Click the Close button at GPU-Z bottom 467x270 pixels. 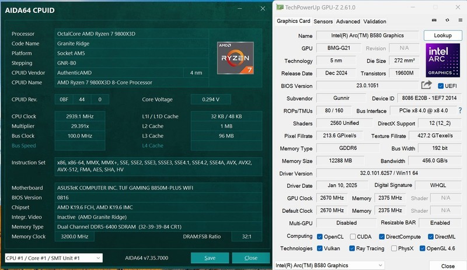tap(448, 266)
